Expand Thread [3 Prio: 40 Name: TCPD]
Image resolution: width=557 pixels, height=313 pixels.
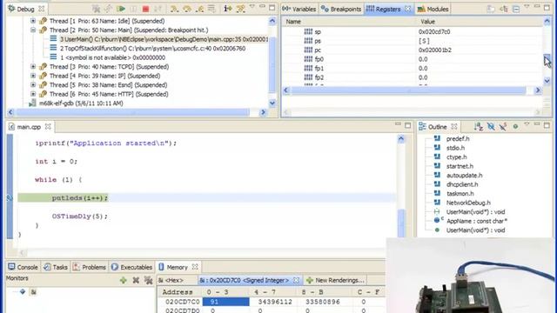[33, 67]
